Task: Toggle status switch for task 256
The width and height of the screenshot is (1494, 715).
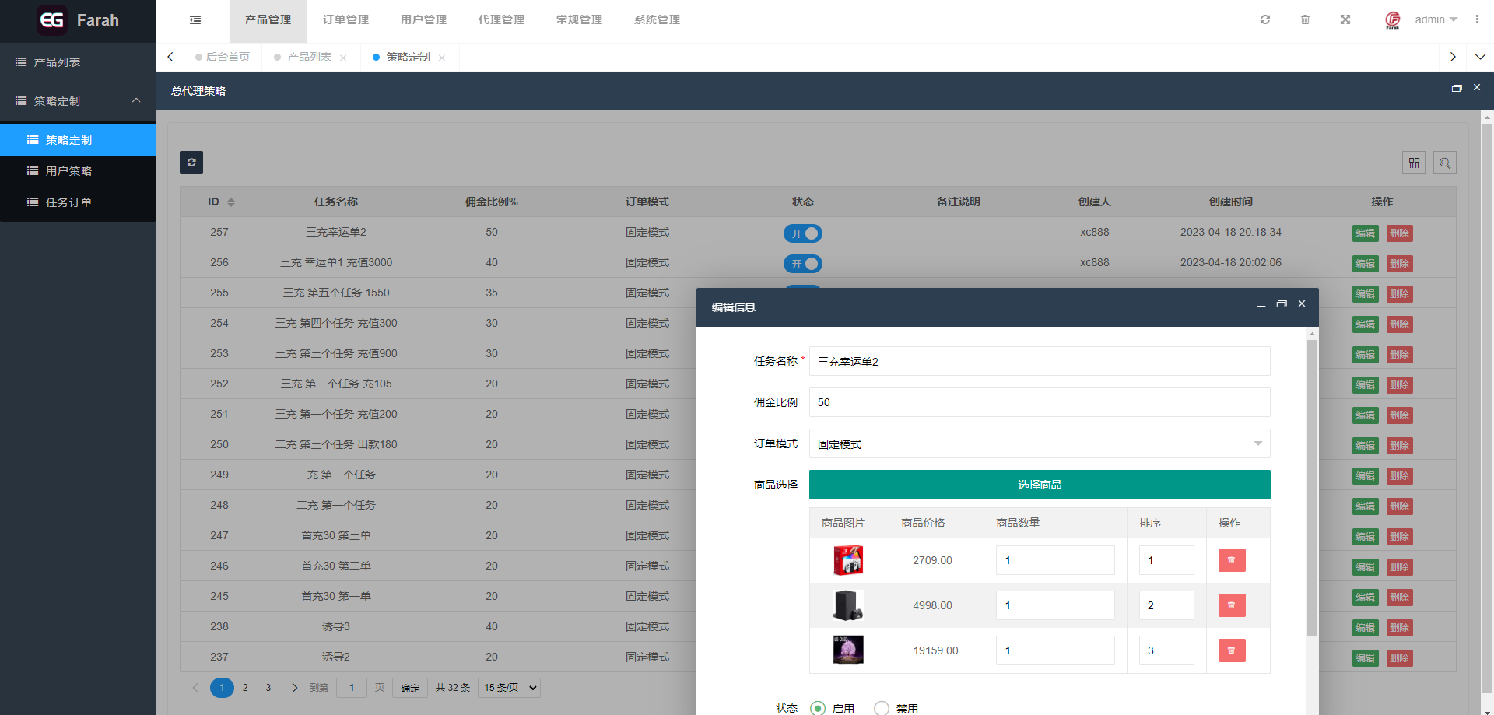Action: click(802, 264)
